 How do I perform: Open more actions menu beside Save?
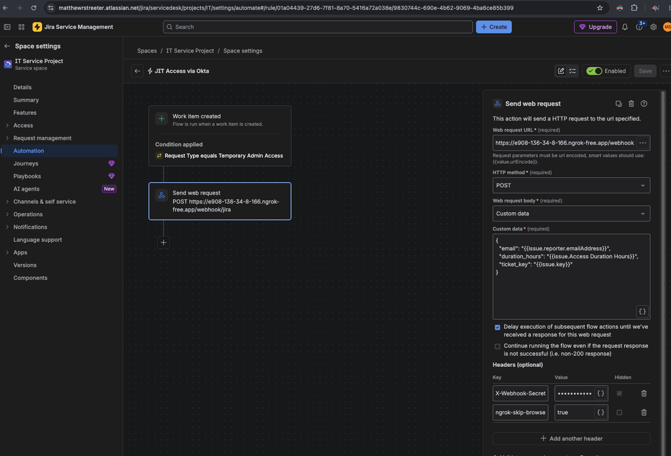point(666,71)
